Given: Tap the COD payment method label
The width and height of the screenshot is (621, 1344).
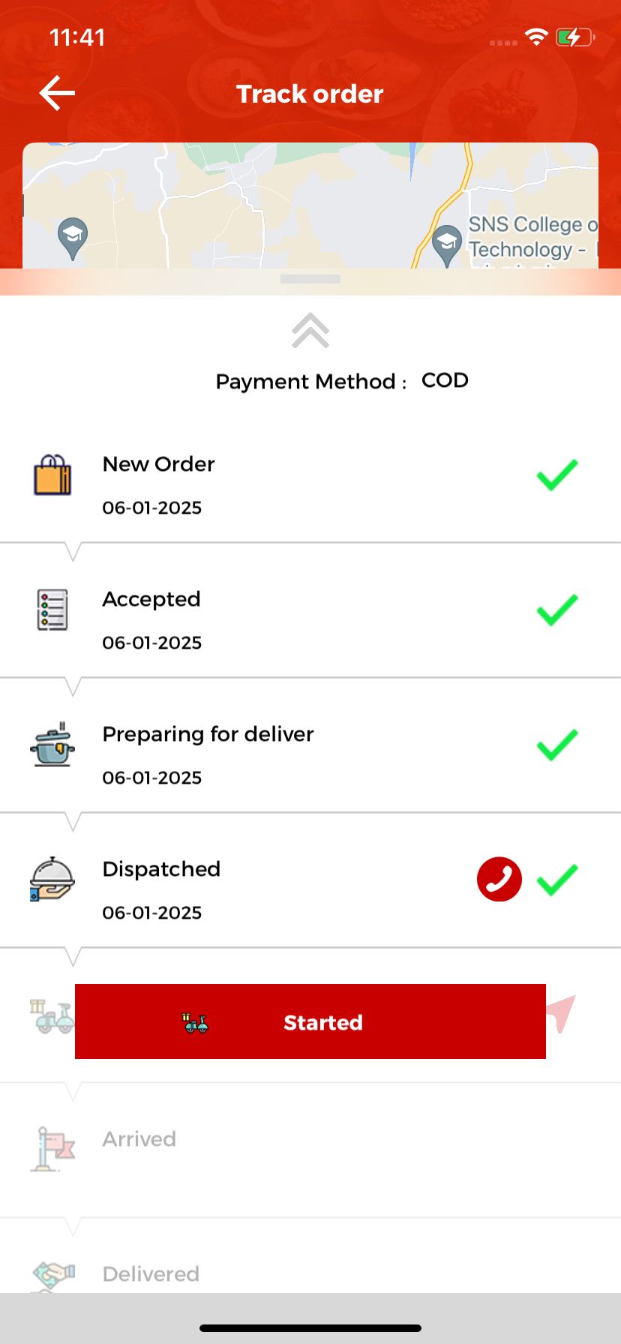Looking at the screenshot, I should pos(445,380).
